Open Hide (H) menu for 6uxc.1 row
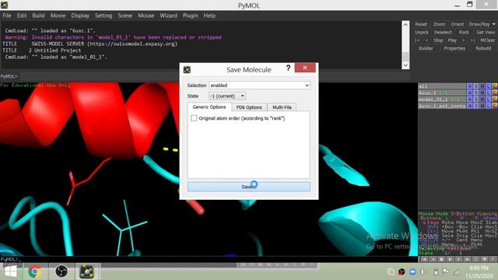The width and height of the screenshot is (498, 280). pos(482,93)
